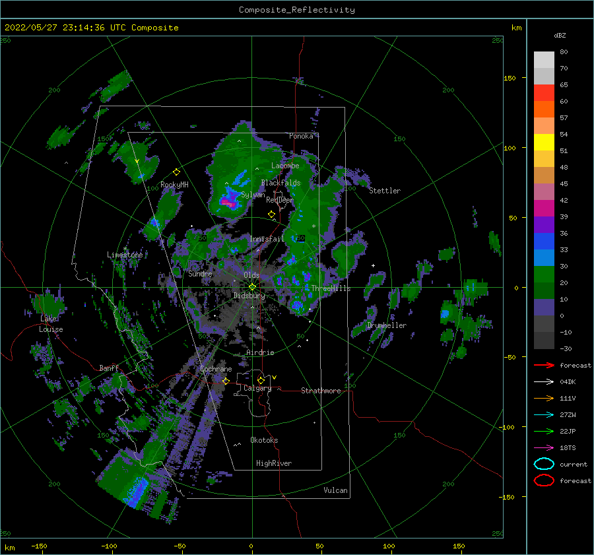Click the '04DK' legend text
The width and height of the screenshot is (594, 555).
[x=568, y=382]
